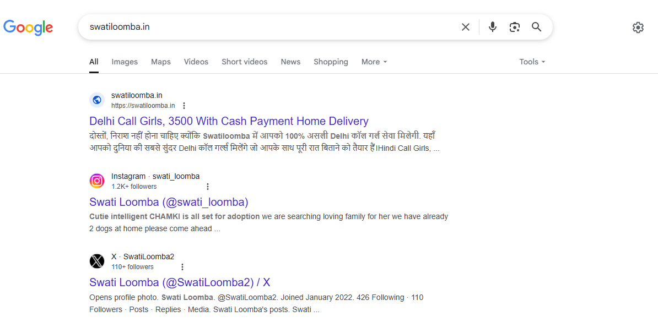Open quick settings gear icon
This screenshot has height=333, width=658.
pos(638,27)
